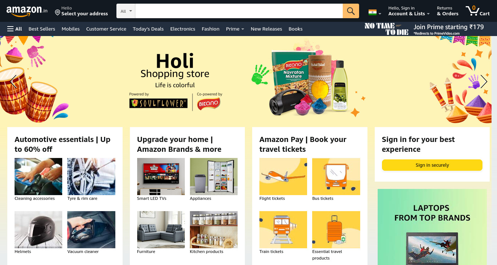Open Best Sellers in navigation bar
Screen dimensions: 497x265
coord(42,29)
